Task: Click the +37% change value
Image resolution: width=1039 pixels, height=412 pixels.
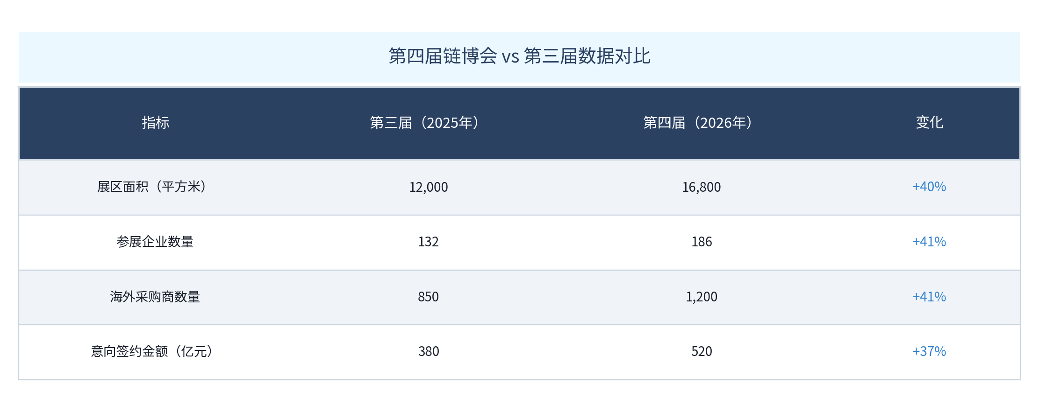Action: 929,351
